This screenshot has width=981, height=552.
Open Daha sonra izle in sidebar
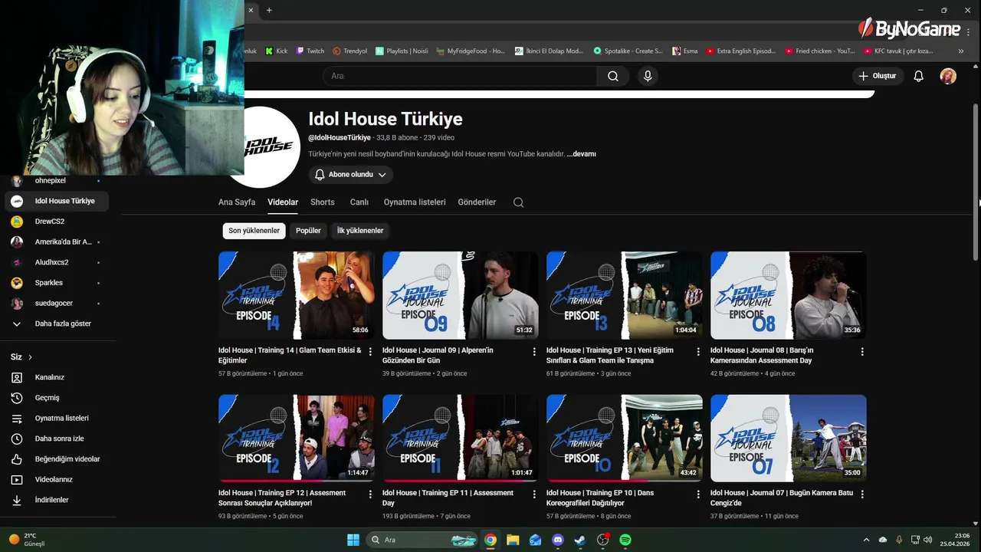(x=57, y=439)
